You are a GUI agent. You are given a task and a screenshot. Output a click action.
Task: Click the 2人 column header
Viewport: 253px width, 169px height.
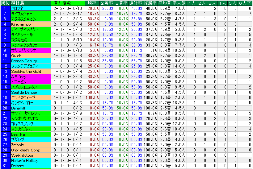pos(202,3)
